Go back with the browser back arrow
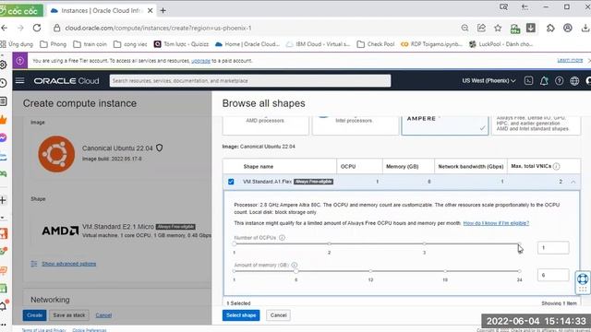The height and width of the screenshot is (332, 591). pos(4,28)
